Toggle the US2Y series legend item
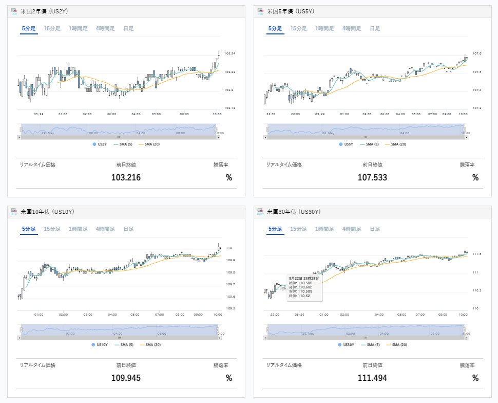The image size is (498, 403). 100,144
